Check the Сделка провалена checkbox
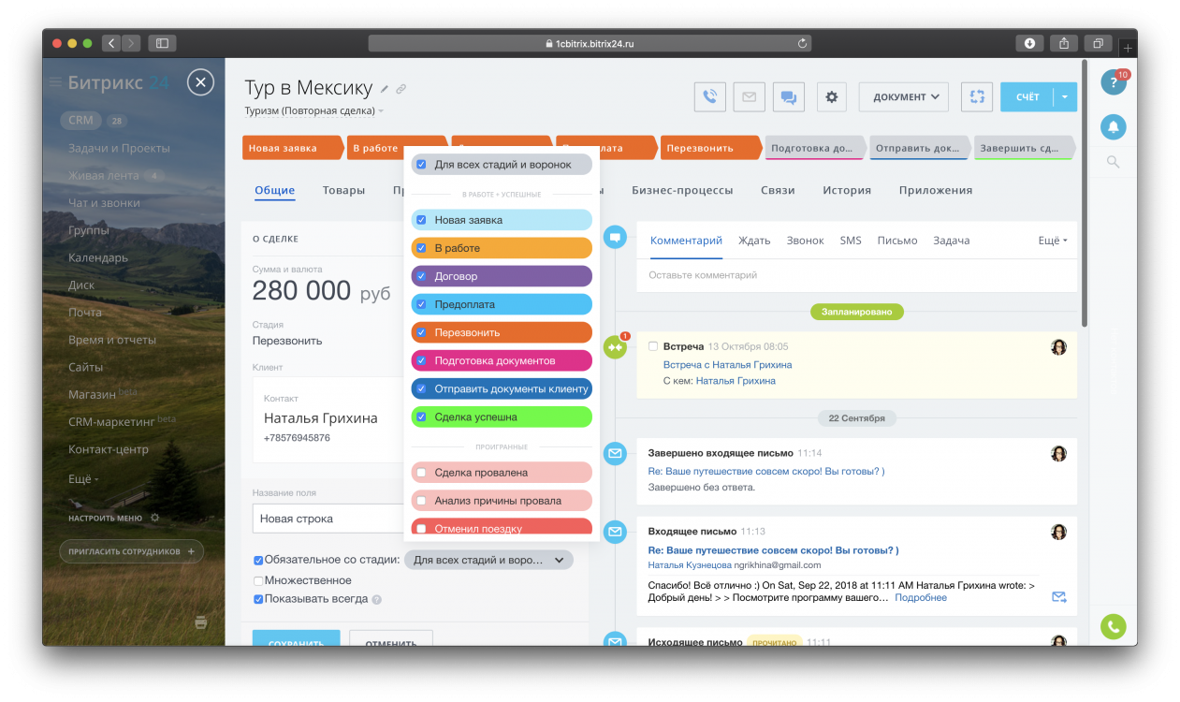Screen dimensions: 1180x702 [x=421, y=473]
